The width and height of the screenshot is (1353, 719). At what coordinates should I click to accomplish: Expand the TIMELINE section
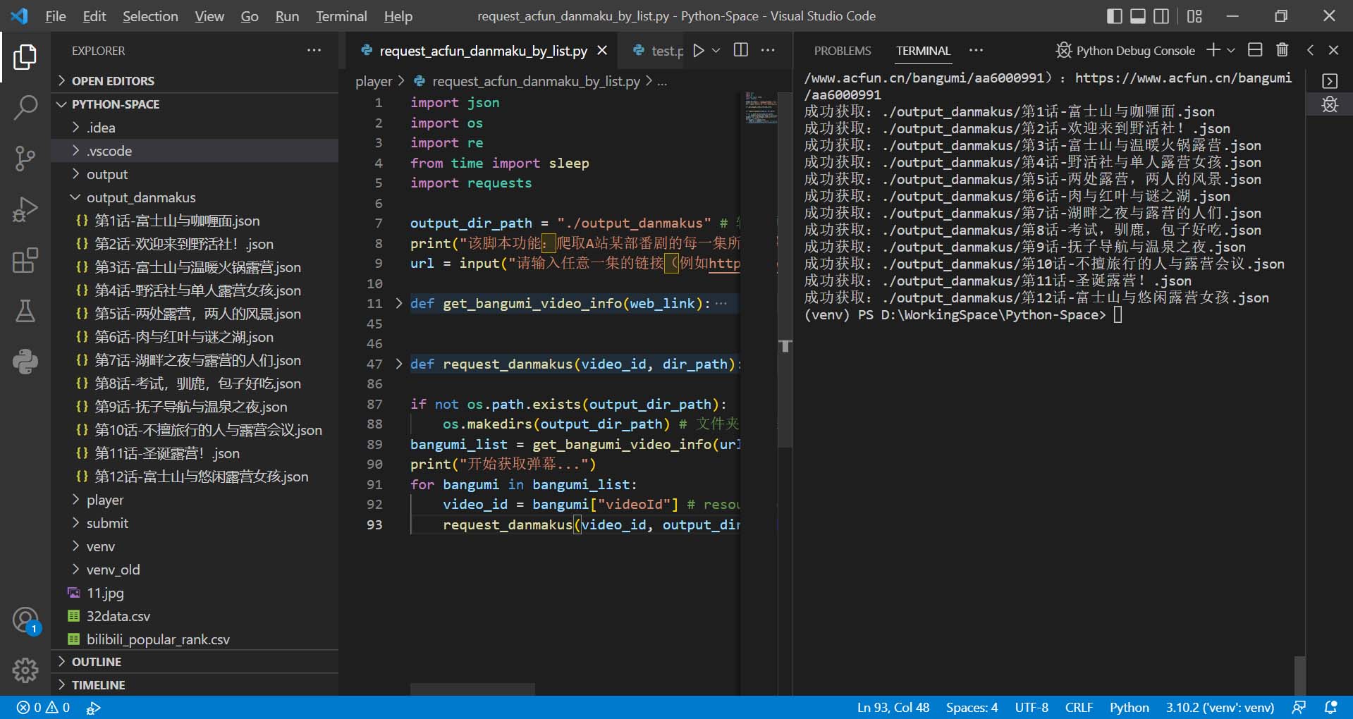click(x=195, y=685)
